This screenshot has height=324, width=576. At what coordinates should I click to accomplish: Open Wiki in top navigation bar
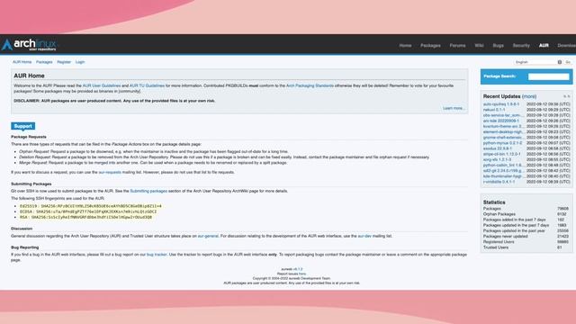tap(479, 46)
